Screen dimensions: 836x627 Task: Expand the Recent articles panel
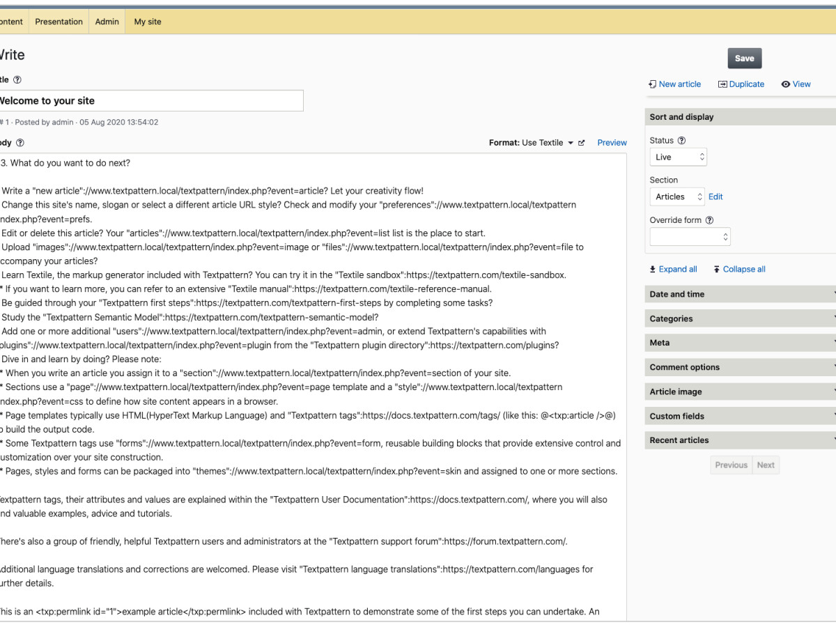tap(741, 440)
